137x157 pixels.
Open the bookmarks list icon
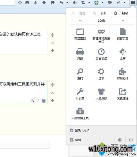coord(27,3)
